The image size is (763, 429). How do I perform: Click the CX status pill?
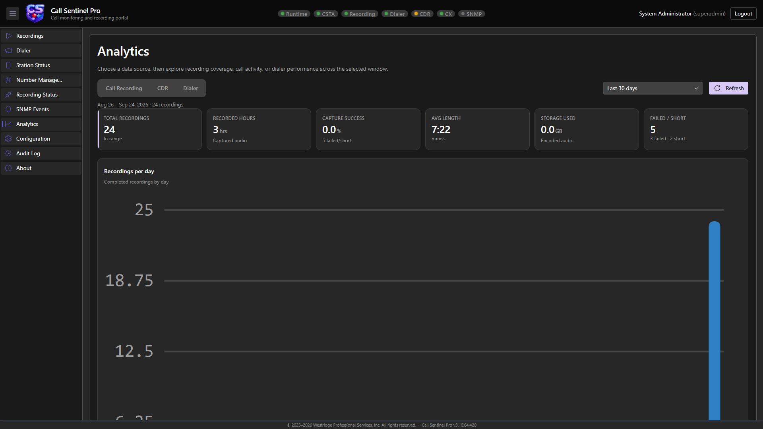coord(446,14)
